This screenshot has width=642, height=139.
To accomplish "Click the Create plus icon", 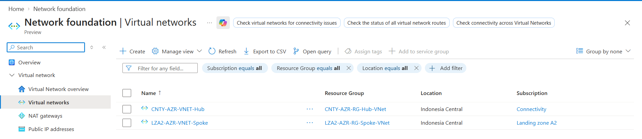I will (x=123, y=51).
